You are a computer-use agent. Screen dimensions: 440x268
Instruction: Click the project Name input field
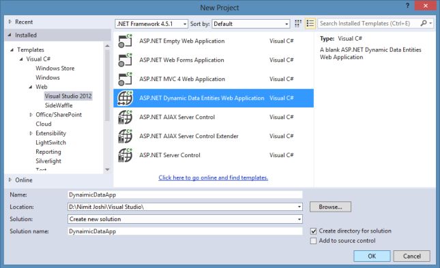click(185, 195)
